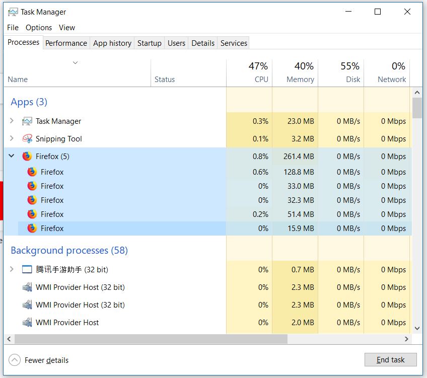Select the Processes tab

tap(24, 42)
